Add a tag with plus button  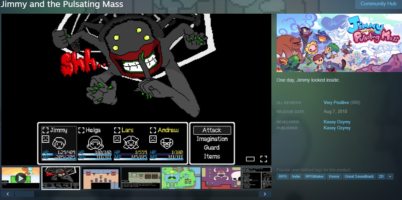[390, 176]
